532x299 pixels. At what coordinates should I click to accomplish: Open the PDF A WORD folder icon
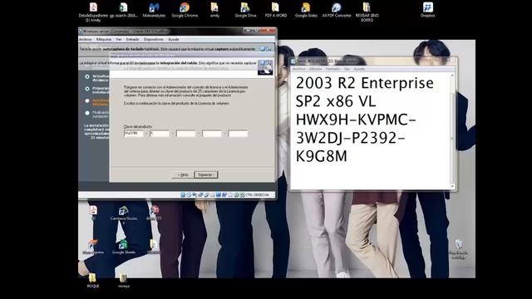(x=275, y=10)
